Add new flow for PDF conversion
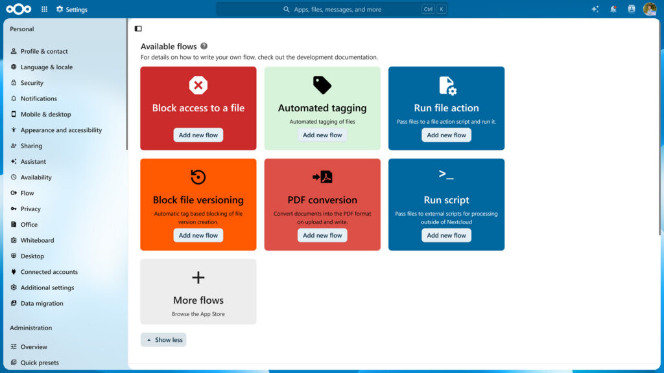The image size is (664, 373). 322,235
